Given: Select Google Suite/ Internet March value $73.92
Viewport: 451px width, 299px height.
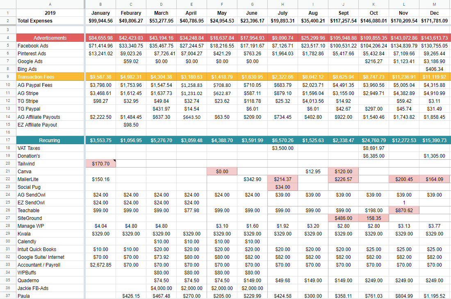Looking at the screenshot, I should click(x=161, y=257).
